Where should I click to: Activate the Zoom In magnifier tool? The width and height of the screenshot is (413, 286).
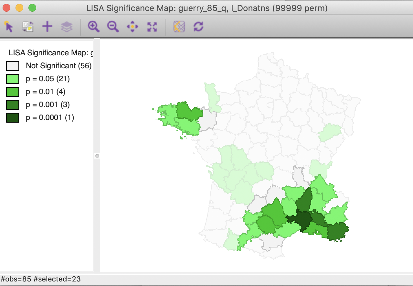[93, 27]
